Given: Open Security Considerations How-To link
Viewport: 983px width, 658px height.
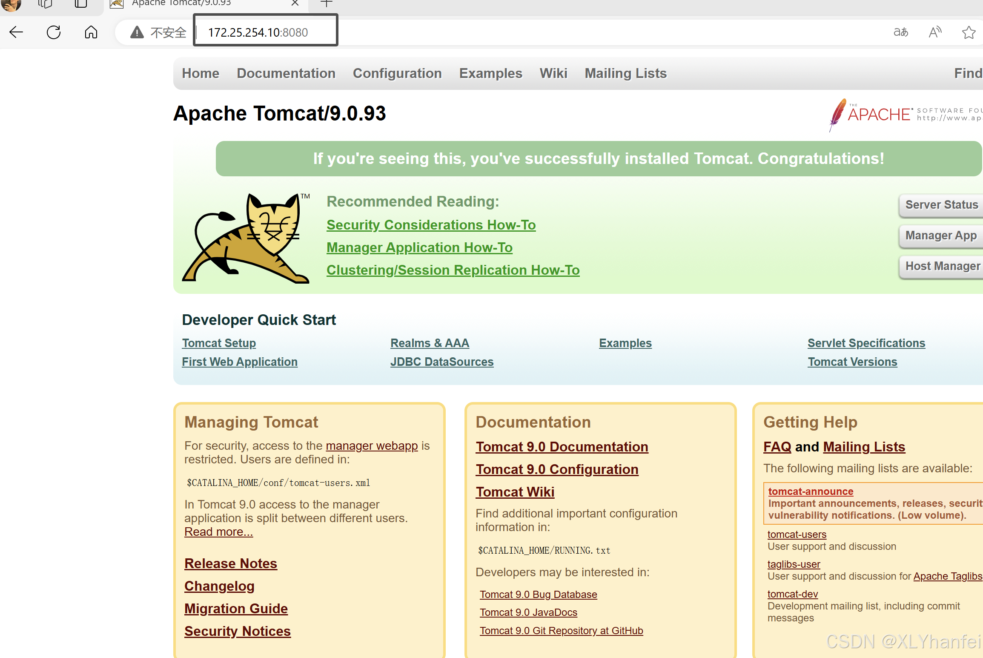Looking at the screenshot, I should (431, 225).
